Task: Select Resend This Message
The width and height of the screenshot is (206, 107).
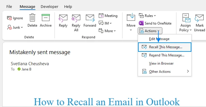Action: click(x=165, y=55)
